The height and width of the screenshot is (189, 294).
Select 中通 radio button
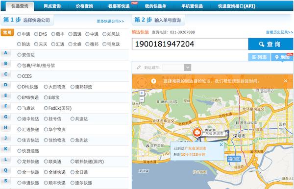(87, 34)
